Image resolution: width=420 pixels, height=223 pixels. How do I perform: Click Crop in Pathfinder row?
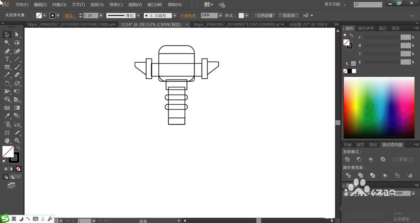point(385,175)
